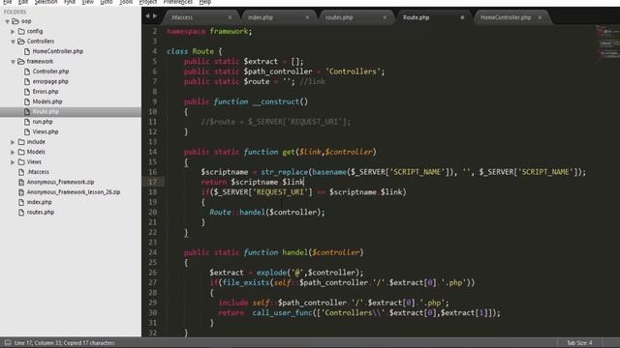Click file icon beside sidebar routes.php
The height and width of the screenshot is (348, 620).
coord(21,213)
